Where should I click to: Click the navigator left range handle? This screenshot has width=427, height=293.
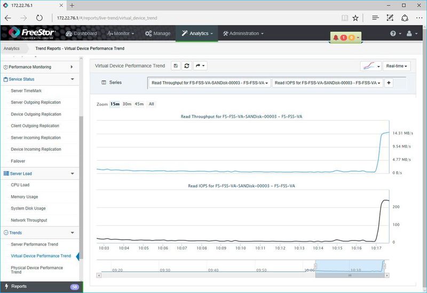click(x=315, y=266)
